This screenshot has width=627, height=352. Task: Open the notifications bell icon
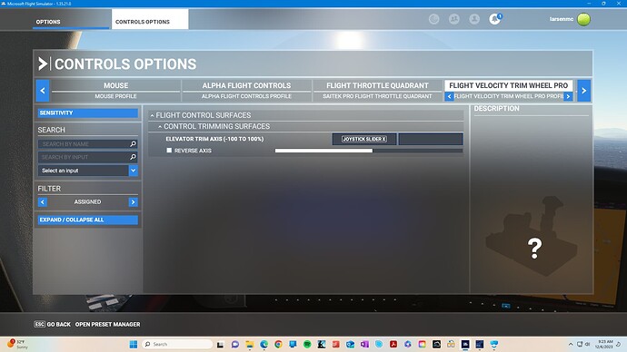pos(494,19)
